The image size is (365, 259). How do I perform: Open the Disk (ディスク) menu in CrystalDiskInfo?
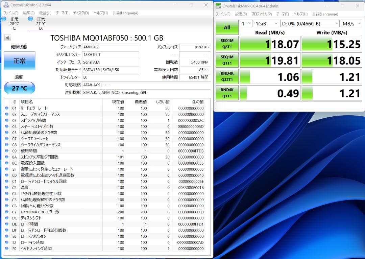tap(81, 13)
